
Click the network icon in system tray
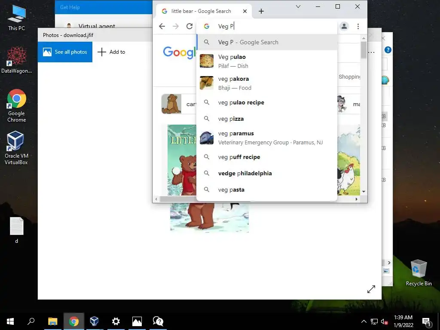coord(374,321)
